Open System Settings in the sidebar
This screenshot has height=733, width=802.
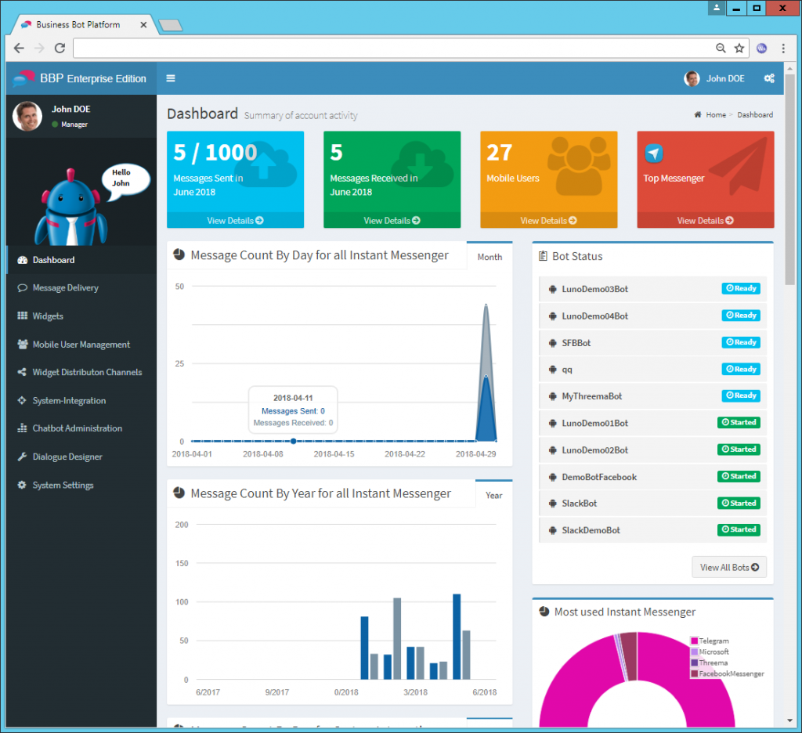81,485
